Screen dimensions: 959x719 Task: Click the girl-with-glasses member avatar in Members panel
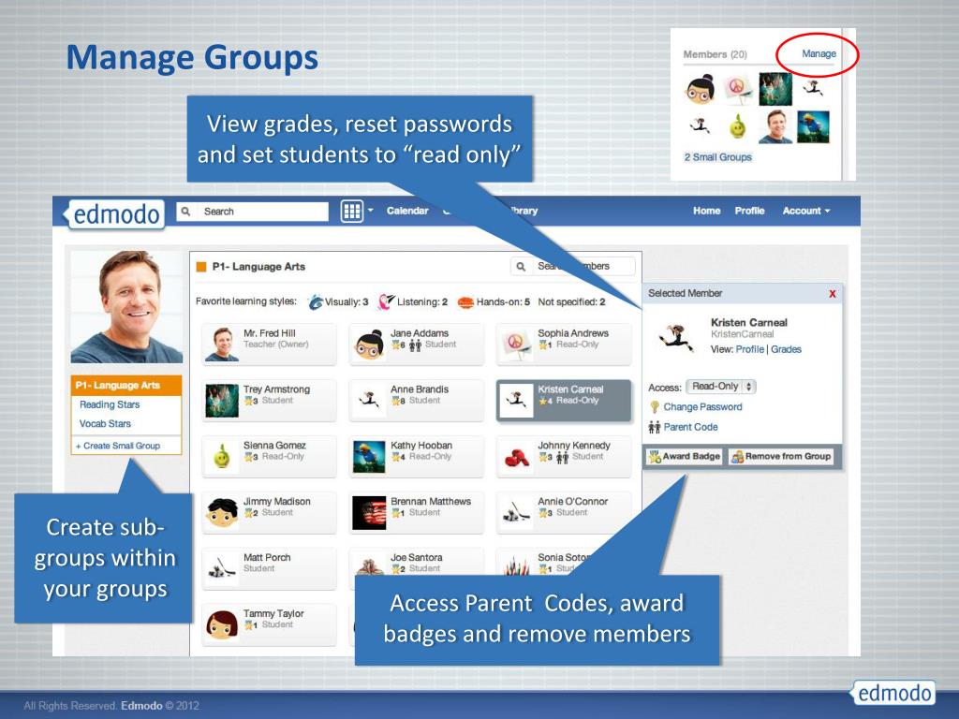click(x=701, y=89)
